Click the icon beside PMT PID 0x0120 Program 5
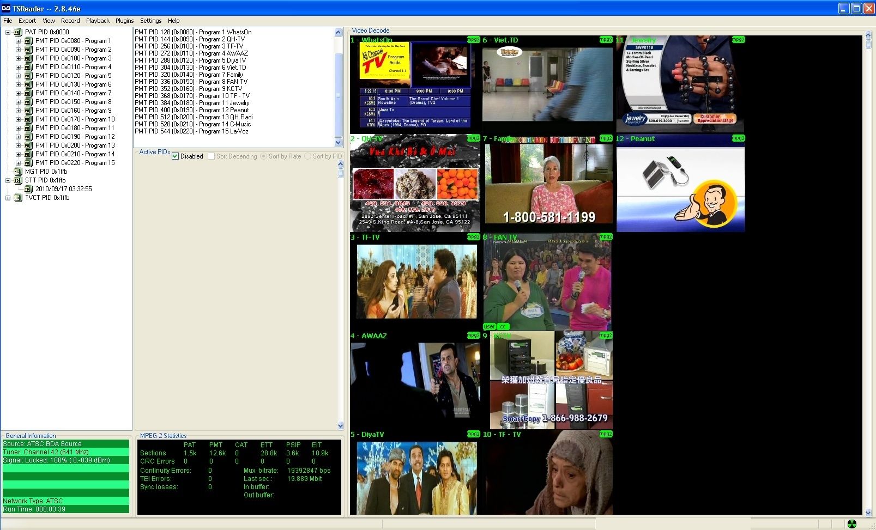The image size is (876, 530). coord(28,76)
